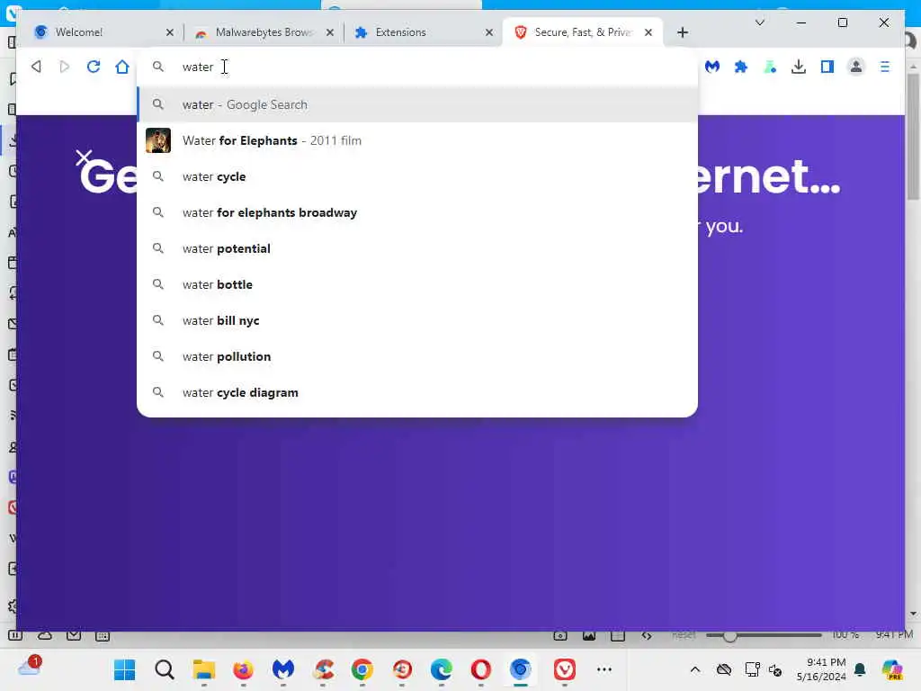Click the Vivaldi zoom slider handle
Viewport: 921px width, 691px height.
[x=729, y=636]
